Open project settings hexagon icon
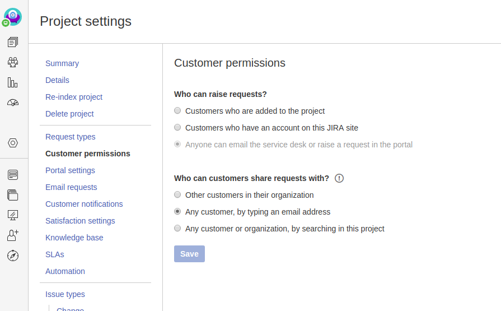This screenshot has height=311, width=501. pyautogui.click(x=13, y=143)
